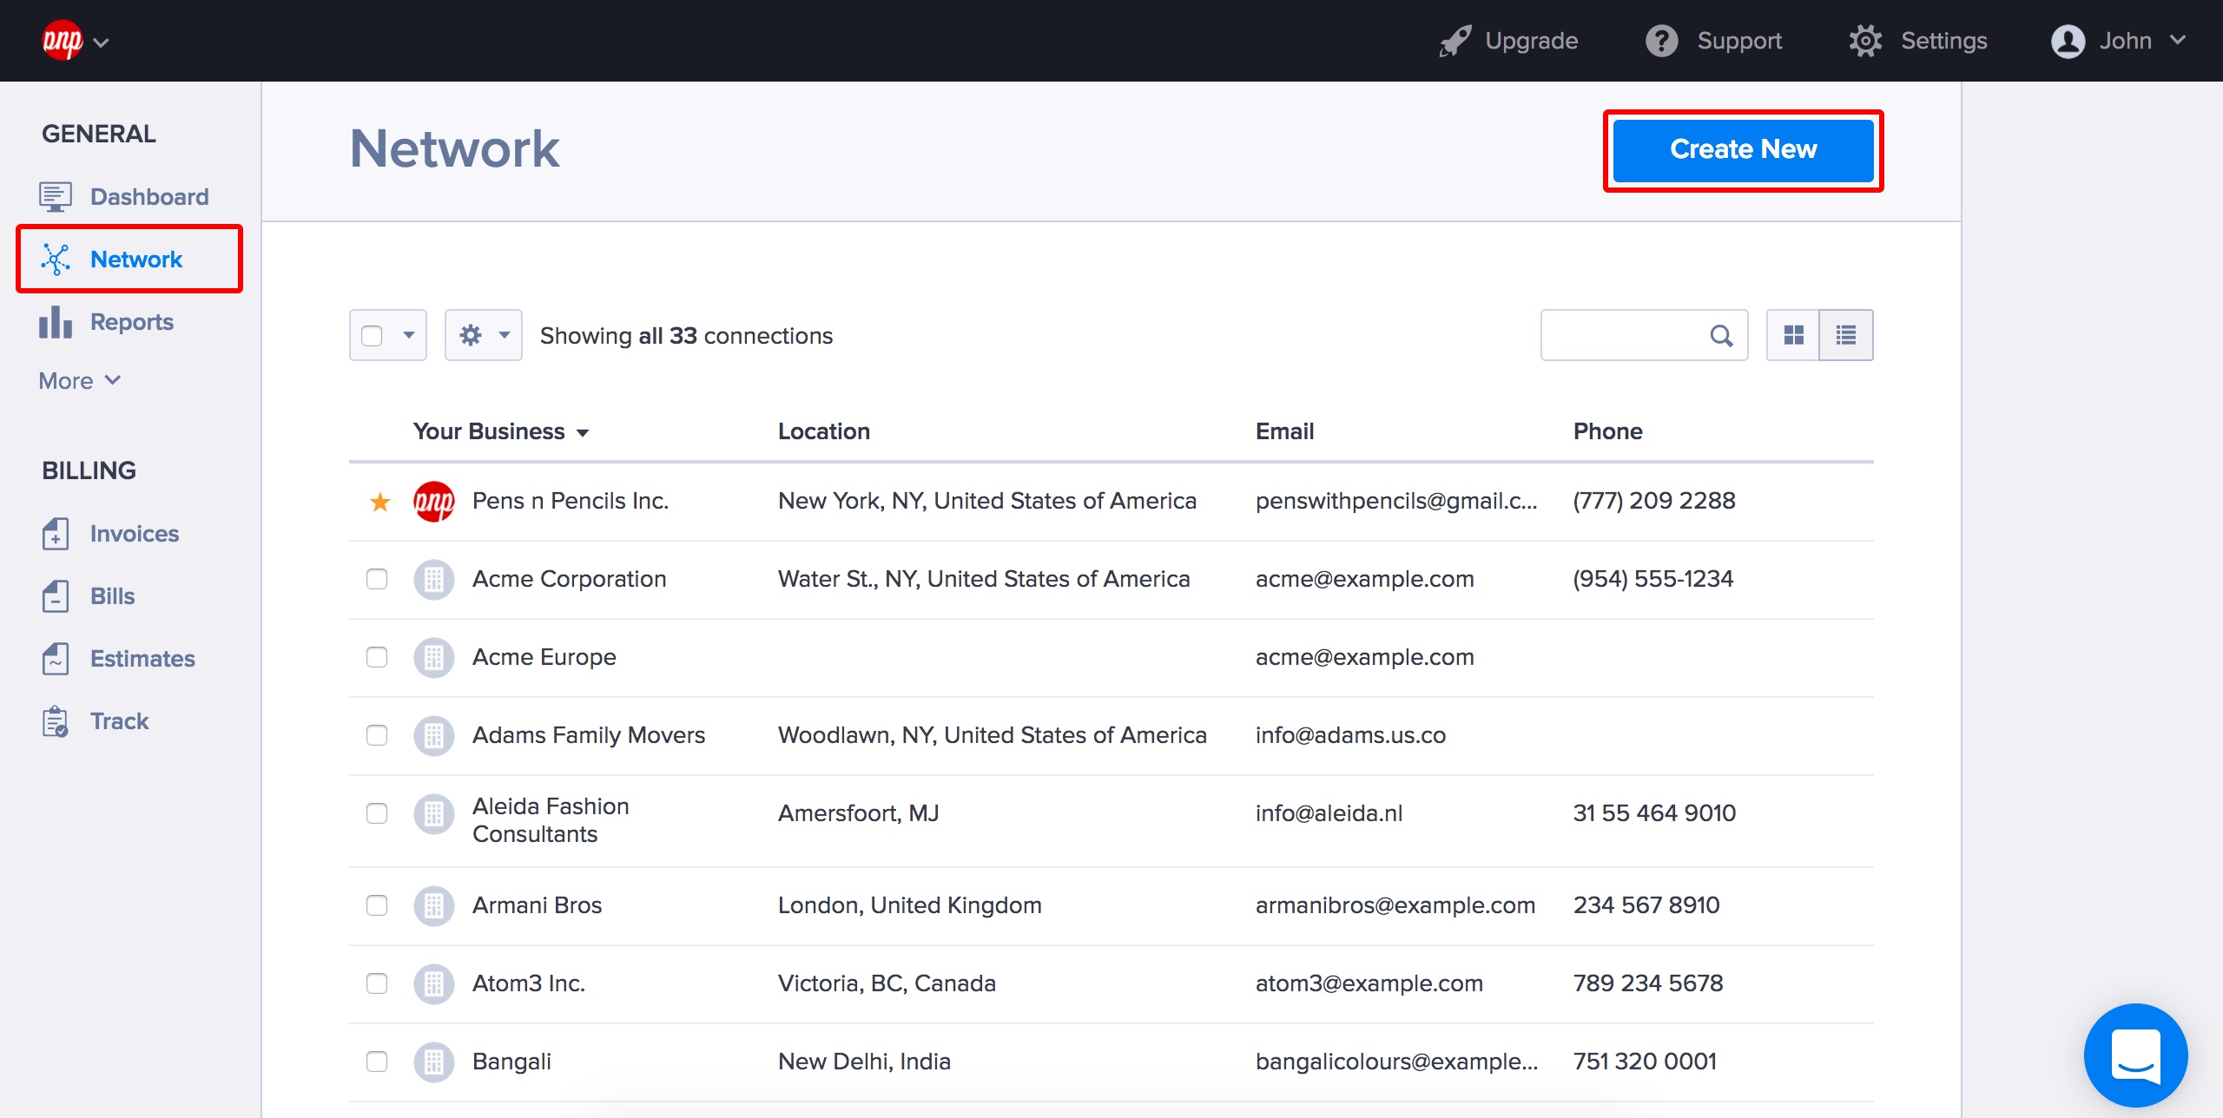The width and height of the screenshot is (2223, 1118).
Task: Check the Acme Corporation checkbox
Action: click(x=377, y=579)
